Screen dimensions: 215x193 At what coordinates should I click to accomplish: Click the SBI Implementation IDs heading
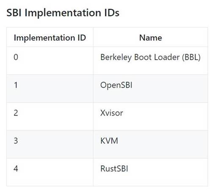pos(63,13)
